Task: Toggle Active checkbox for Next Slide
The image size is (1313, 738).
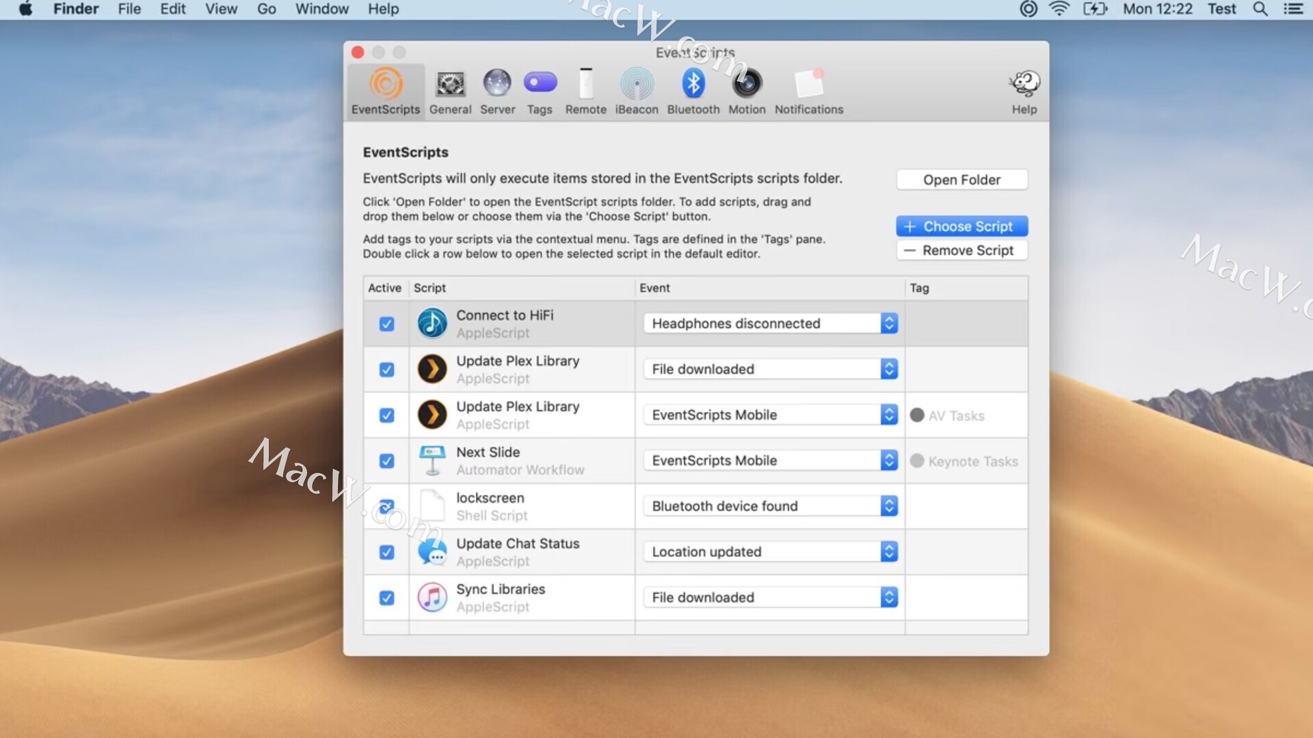Action: point(386,461)
